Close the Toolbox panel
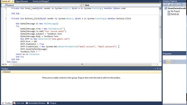The image size is (187, 105). [x=160, y=69]
